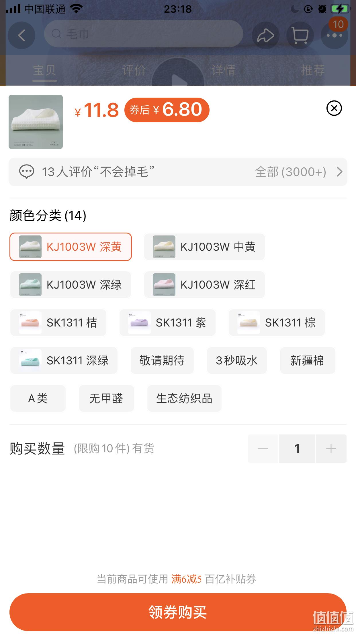Switch to 评价 tab

pyautogui.click(x=134, y=70)
